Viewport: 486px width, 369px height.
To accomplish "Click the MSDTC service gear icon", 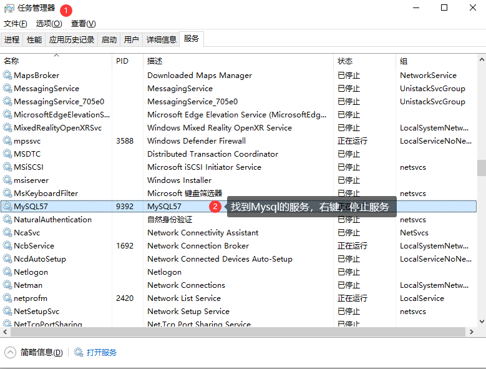I will (x=7, y=154).
